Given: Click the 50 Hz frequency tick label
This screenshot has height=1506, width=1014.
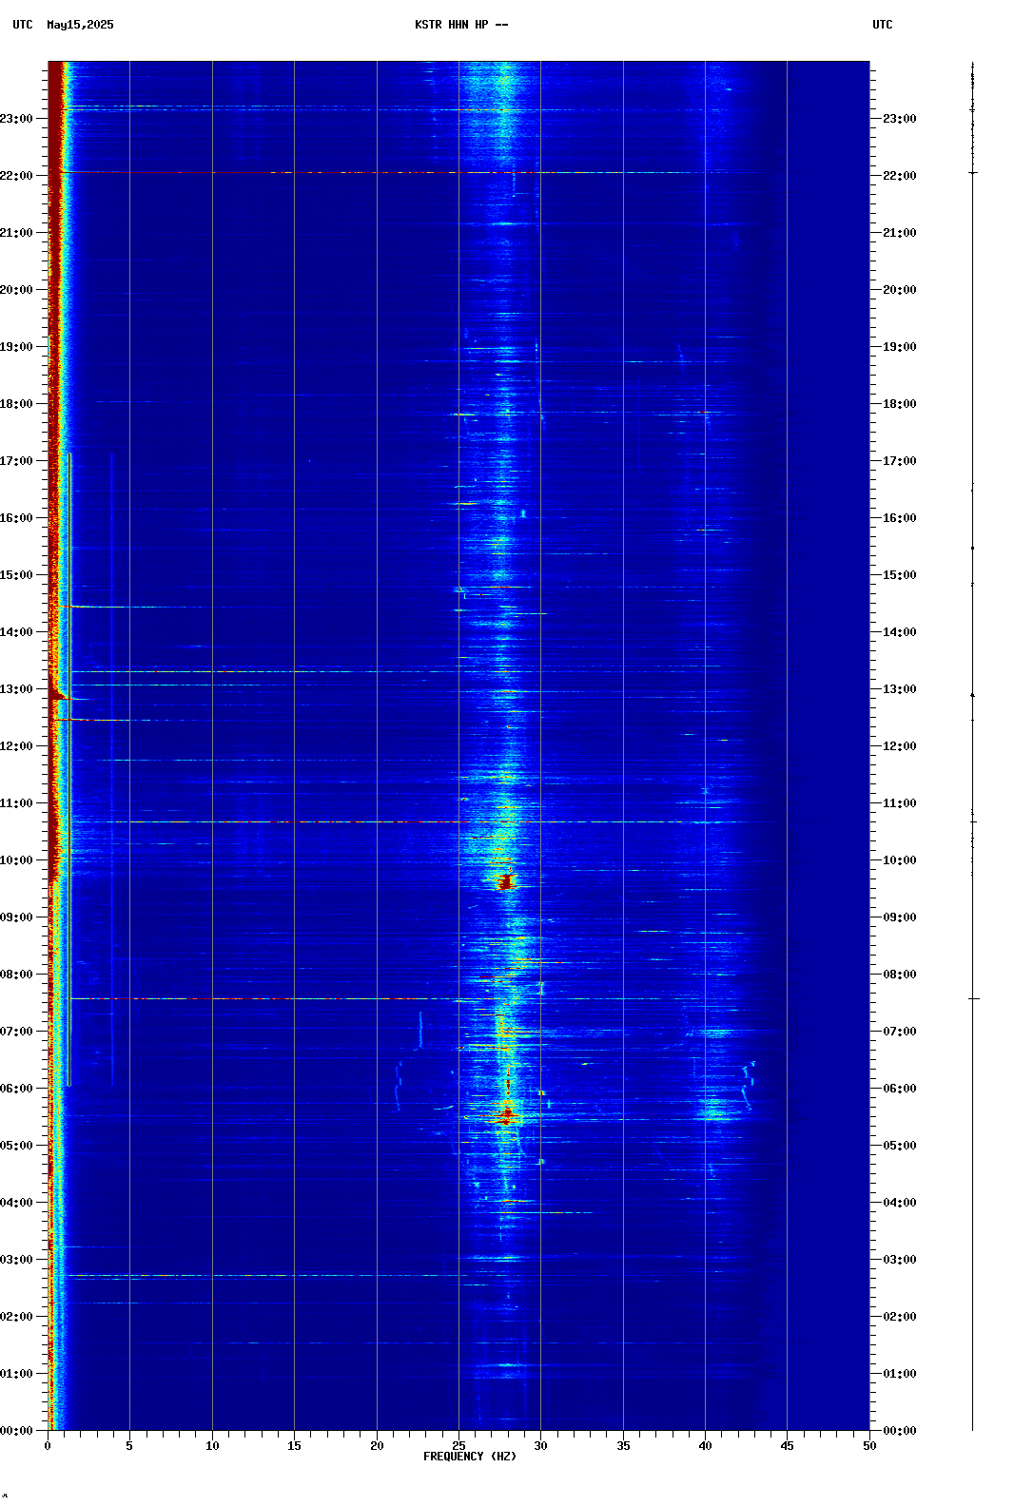Looking at the screenshot, I should pos(869,1446).
